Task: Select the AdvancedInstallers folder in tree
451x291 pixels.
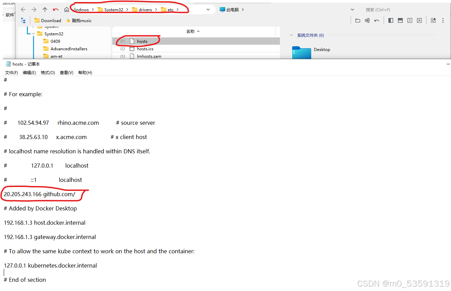Action: tap(65, 49)
